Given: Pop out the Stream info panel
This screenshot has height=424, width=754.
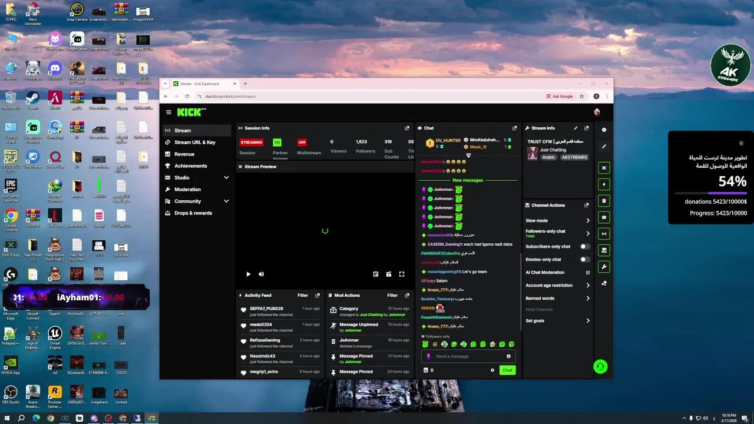Looking at the screenshot, I should 586,128.
